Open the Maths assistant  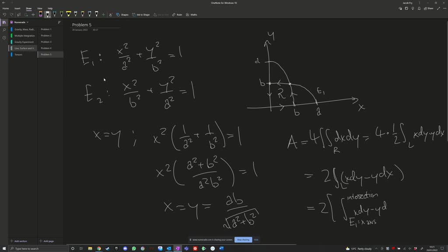(x=192, y=14)
